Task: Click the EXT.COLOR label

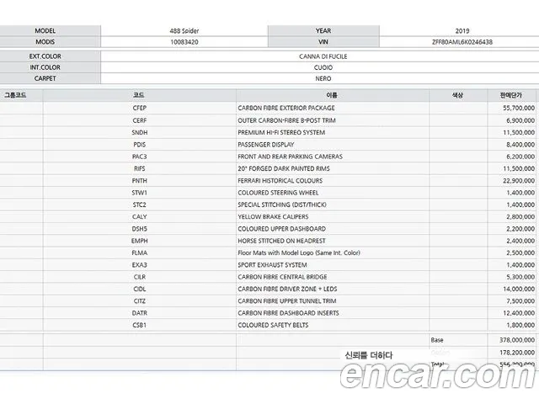Action: 45,56
